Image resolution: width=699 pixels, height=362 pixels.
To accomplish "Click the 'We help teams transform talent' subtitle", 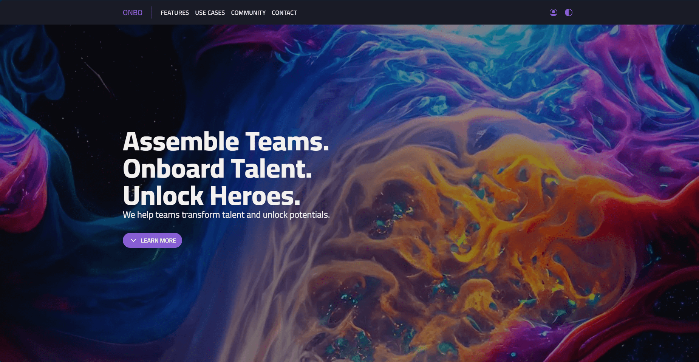I will click(x=226, y=215).
